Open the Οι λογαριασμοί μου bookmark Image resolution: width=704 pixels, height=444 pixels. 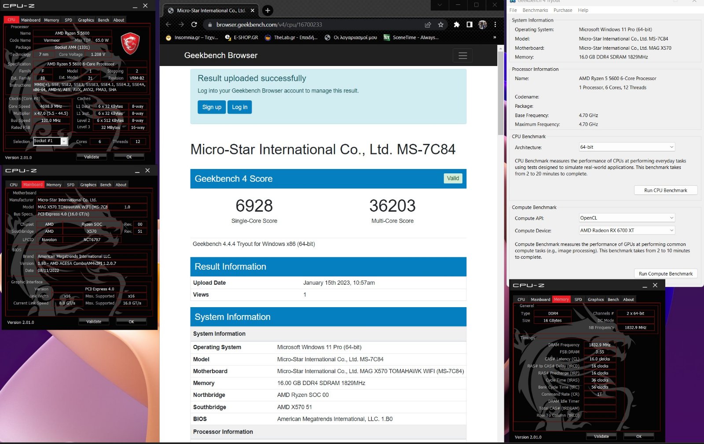point(351,37)
